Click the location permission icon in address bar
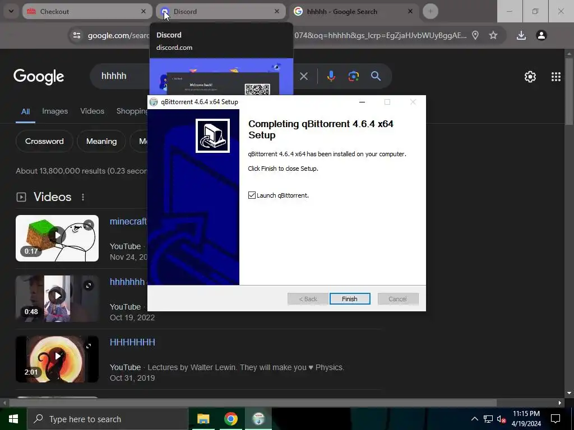 click(x=475, y=35)
